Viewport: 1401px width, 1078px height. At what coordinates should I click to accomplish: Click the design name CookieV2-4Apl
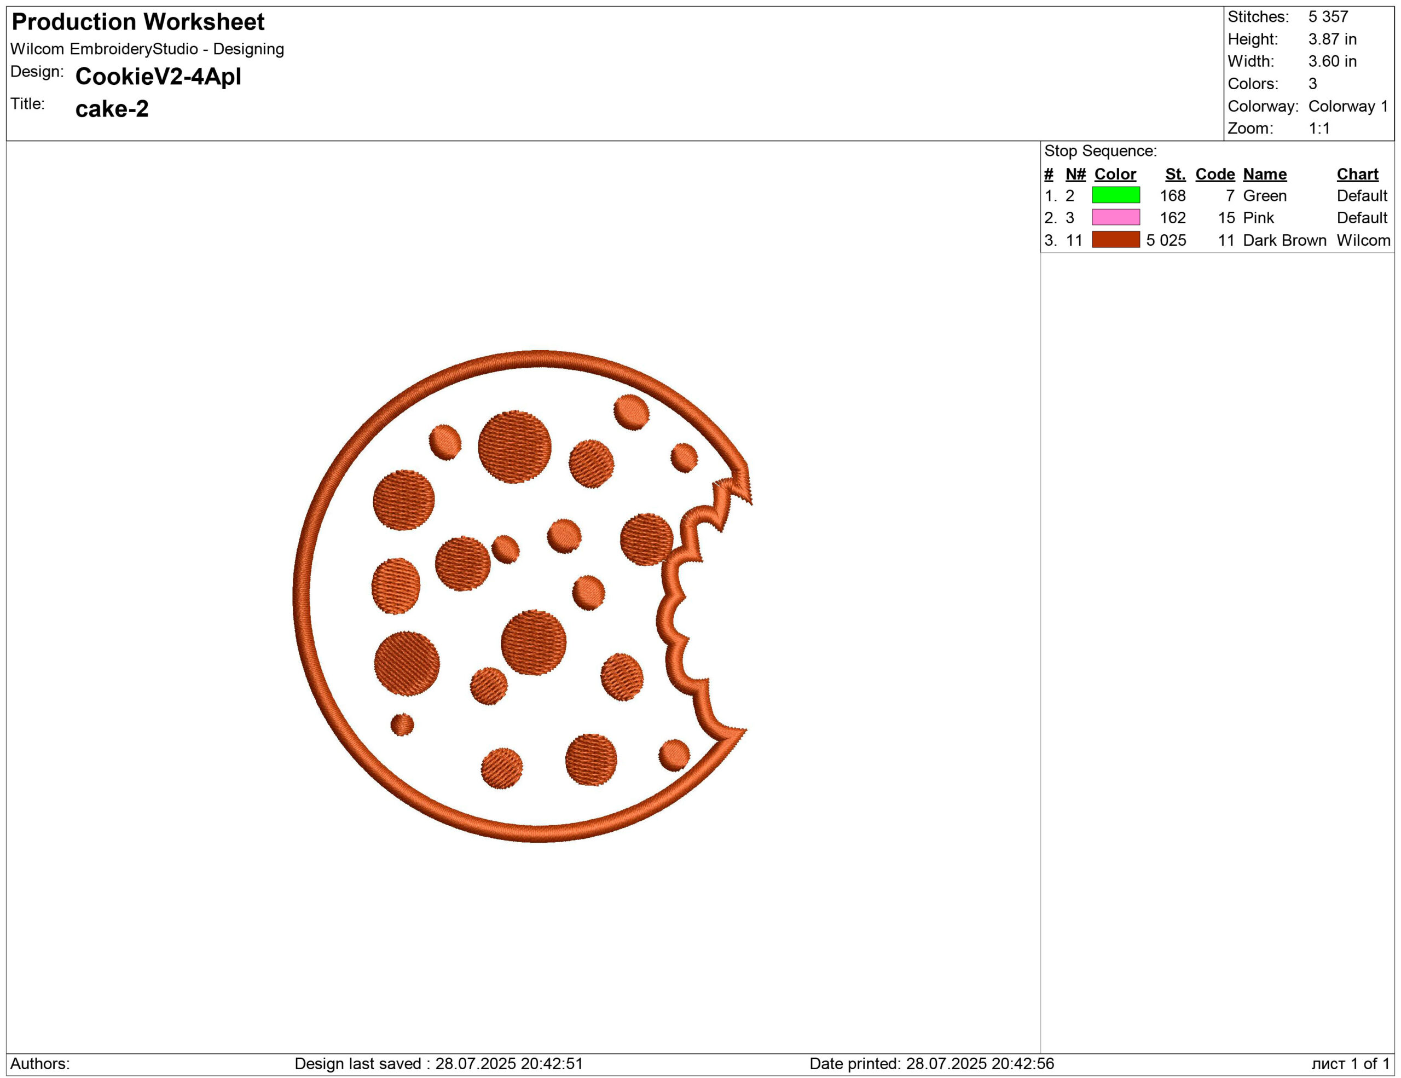[158, 77]
